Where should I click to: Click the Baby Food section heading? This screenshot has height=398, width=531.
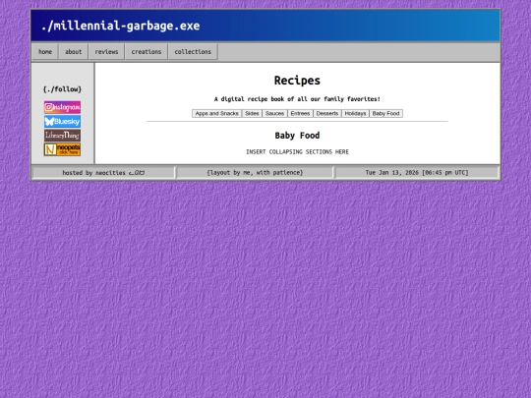(297, 136)
